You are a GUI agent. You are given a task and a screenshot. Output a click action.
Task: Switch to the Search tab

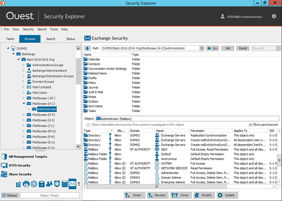pyautogui.click(x=51, y=39)
